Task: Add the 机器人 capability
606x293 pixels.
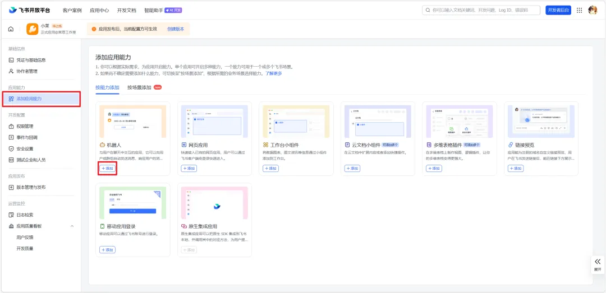Action: click(107, 169)
